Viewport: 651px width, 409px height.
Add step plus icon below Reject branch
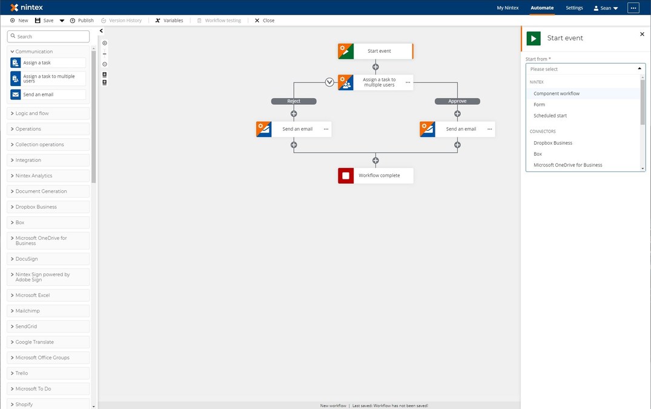(294, 113)
